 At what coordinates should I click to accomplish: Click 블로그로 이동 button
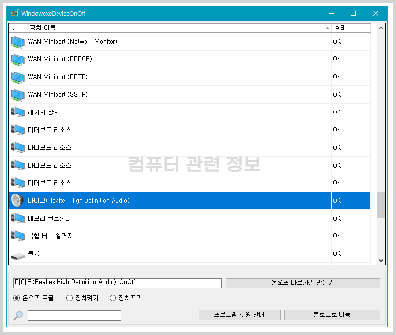click(332, 315)
